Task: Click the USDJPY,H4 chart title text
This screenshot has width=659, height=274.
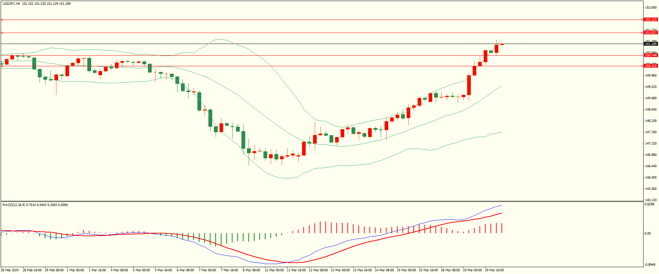Action: tap(11, 4)
